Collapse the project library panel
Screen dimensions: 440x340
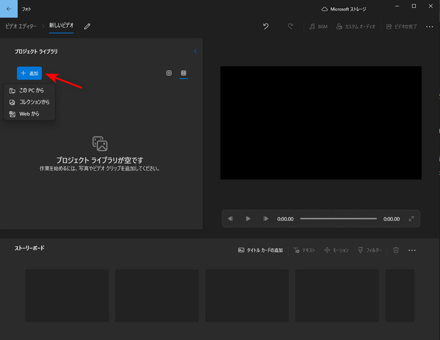[x=195, y=52]
